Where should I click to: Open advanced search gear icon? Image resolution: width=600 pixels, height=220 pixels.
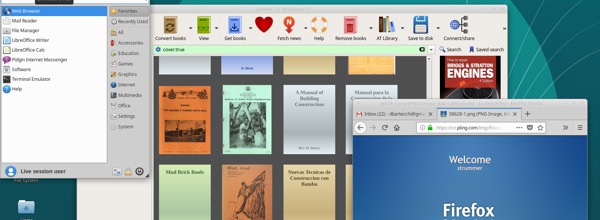click(x=158, y=49)
